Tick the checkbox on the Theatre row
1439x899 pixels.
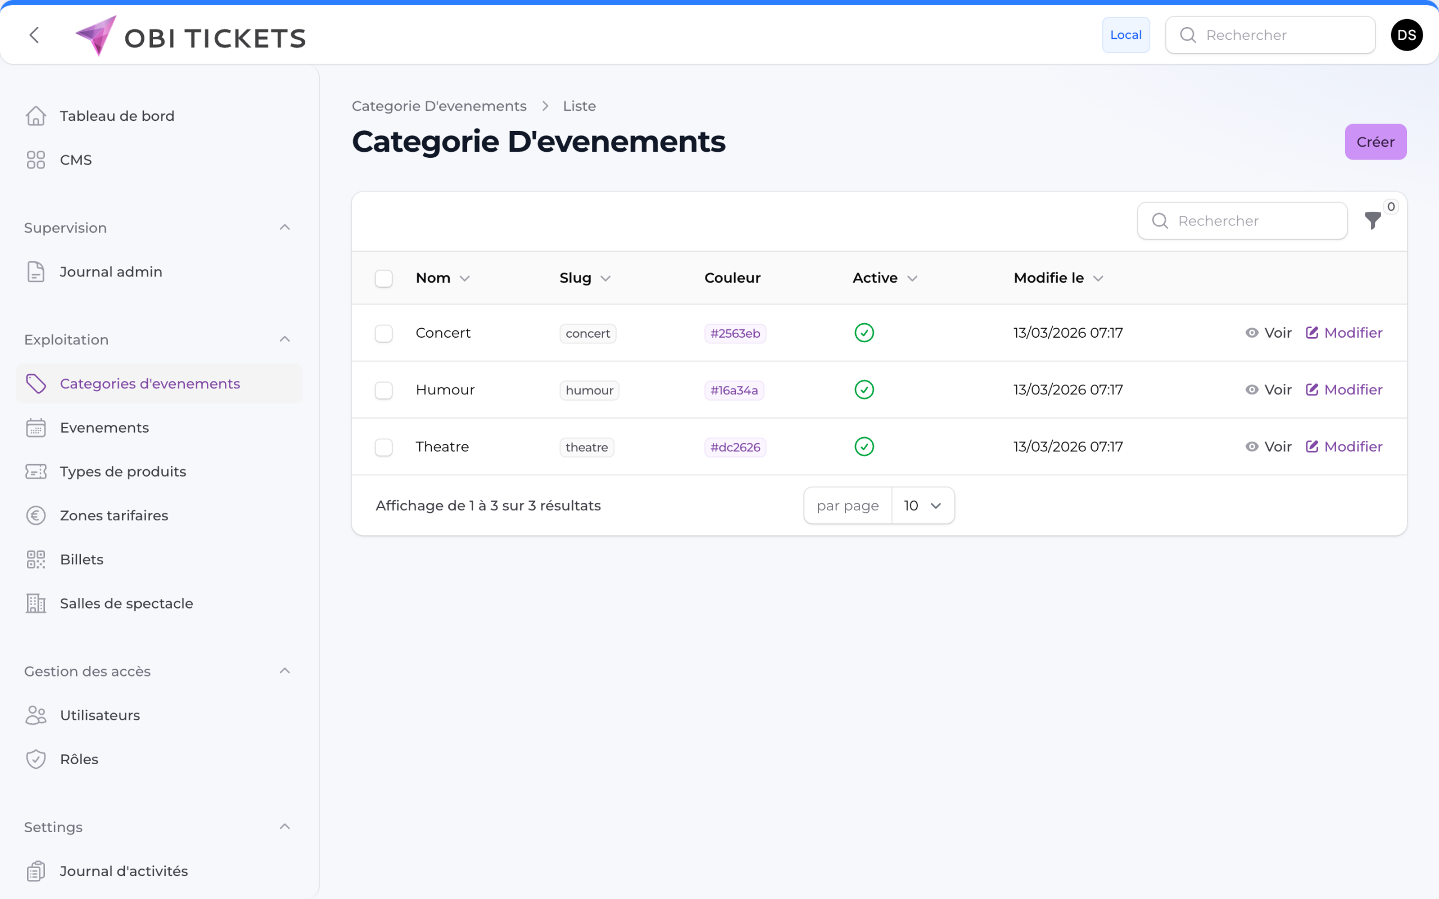[383, 447]
